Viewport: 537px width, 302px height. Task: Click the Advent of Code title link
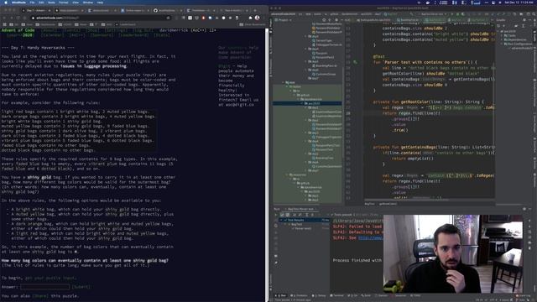[x=18, y=30]
